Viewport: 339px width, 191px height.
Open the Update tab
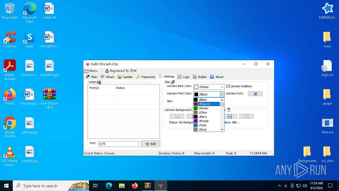125,77
